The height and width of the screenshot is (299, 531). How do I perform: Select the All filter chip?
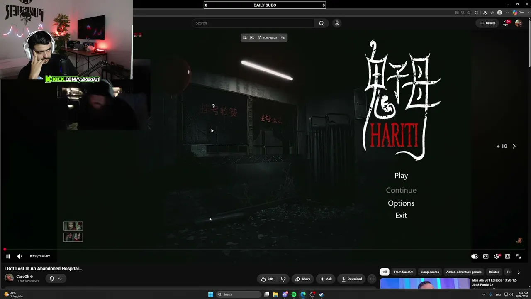tap(385, 272)
